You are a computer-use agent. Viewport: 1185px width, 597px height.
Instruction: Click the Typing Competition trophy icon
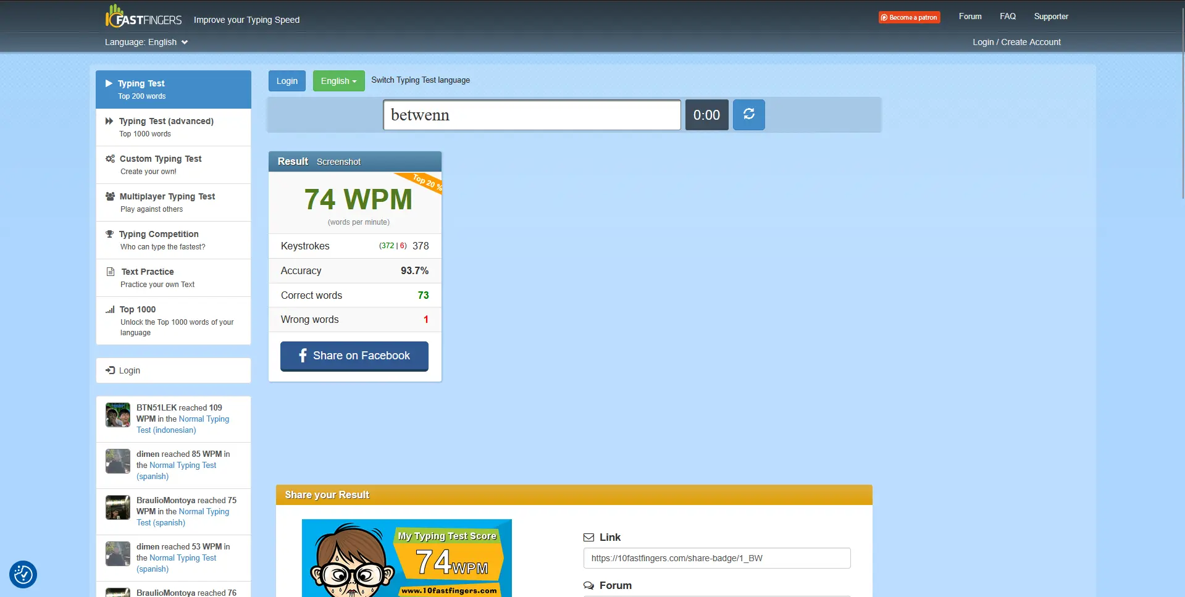[x=109, y=234]
